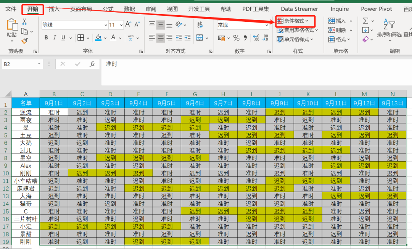
Task: Click the Select All corner triangle
Action: (8, 94)
